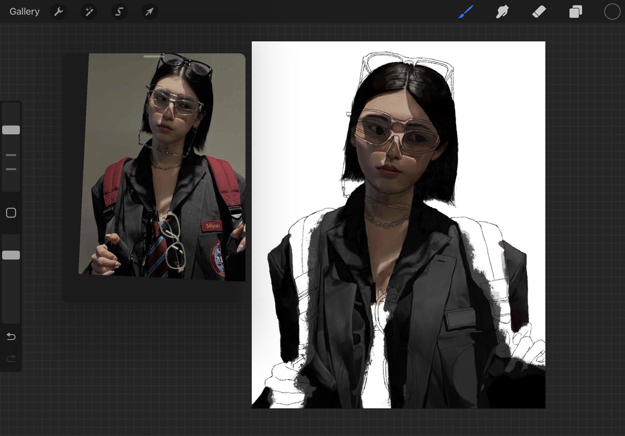625x436 pixels.
Task: Undo the last stroke
Action: click(11, 337)
